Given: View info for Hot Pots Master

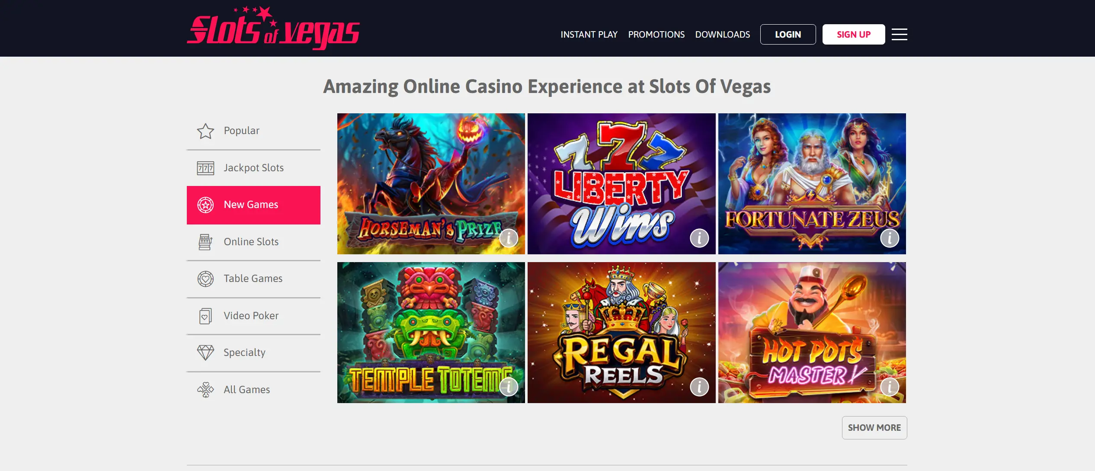Looking at the screenshot, I should click(890, 387).
